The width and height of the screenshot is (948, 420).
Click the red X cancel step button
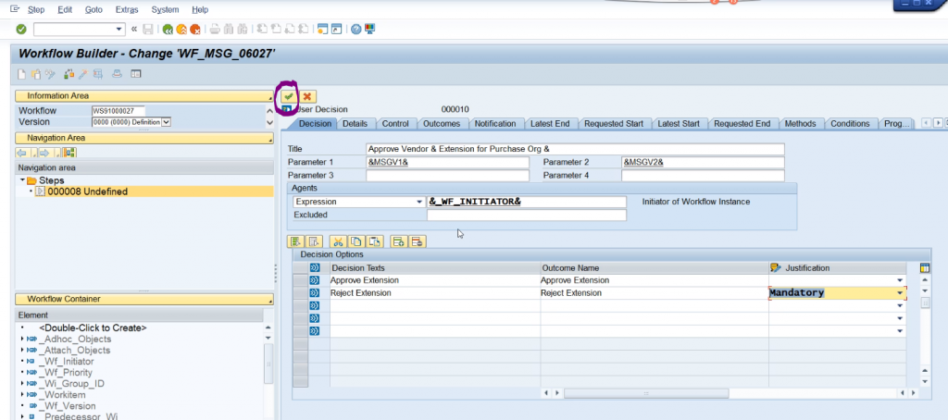[307, 96]
